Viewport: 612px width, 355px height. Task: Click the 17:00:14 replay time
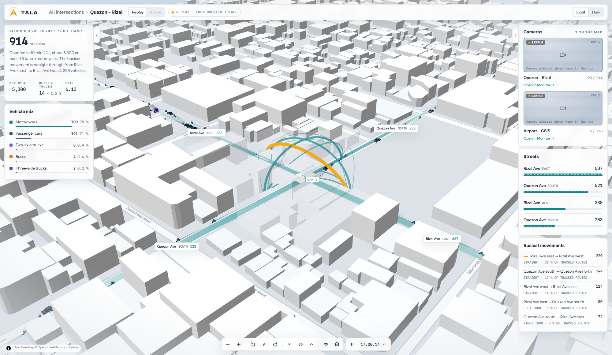[370, 344]
